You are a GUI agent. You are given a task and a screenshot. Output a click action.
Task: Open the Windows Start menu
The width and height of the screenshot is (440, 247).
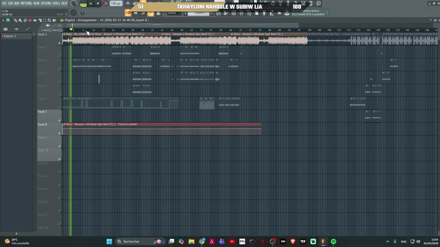point(109,242)
